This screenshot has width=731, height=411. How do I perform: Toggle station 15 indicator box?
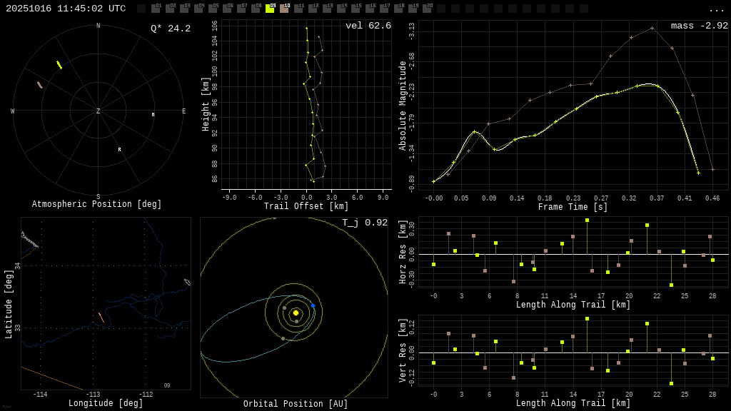pos(356,9)
